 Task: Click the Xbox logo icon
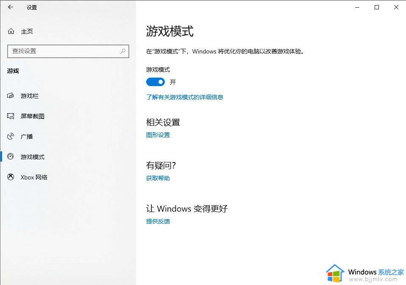tap(10, 177)
